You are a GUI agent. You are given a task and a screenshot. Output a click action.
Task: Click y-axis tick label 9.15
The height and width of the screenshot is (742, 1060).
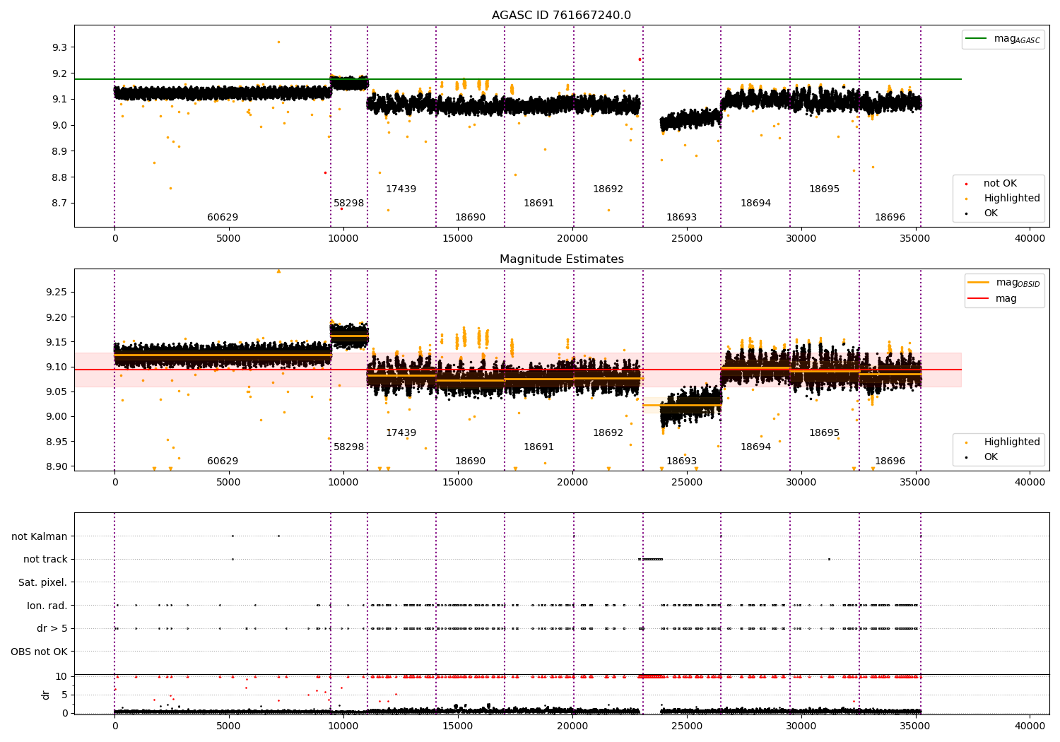[57, 342]
